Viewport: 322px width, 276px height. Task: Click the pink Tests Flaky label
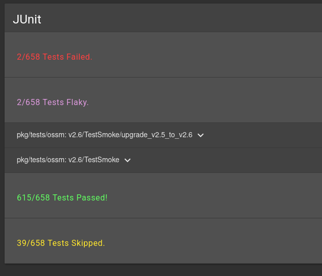pos(53,102)
